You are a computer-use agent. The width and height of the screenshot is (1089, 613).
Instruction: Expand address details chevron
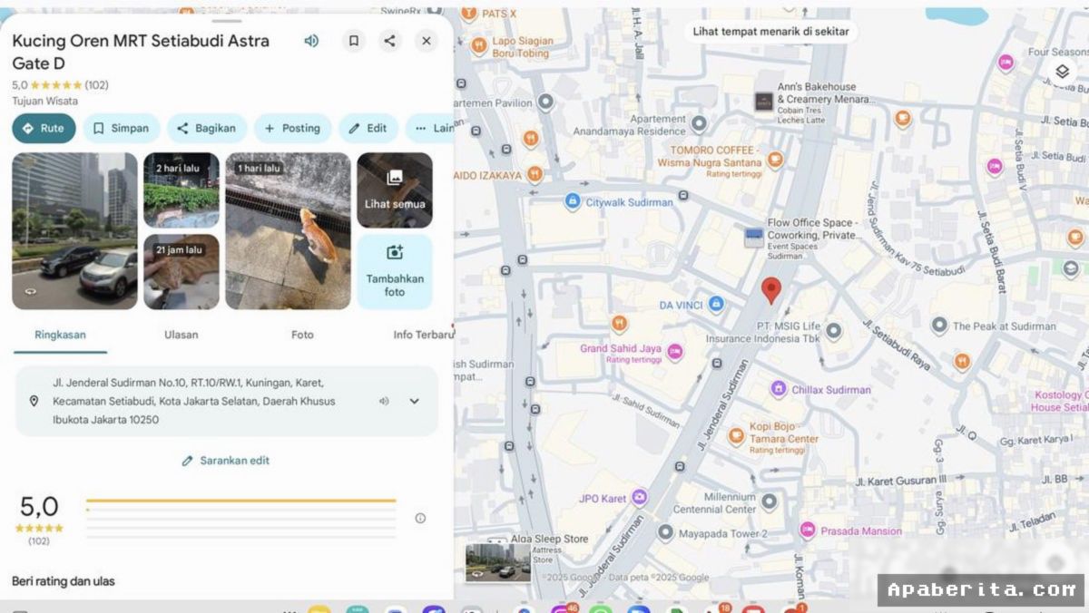tap(415, 401)
